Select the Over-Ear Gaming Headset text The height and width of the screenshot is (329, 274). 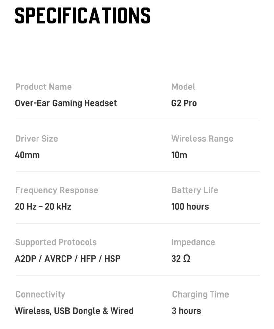[x=66, y=103]
